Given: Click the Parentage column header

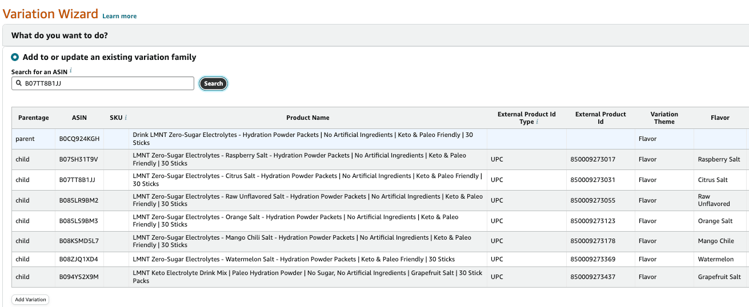Looking at the screenshot, I should (34, 118).
